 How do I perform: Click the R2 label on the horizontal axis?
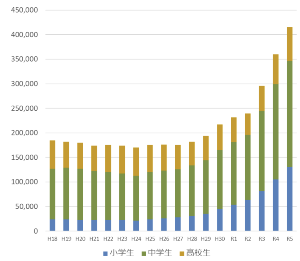(248, 238)
